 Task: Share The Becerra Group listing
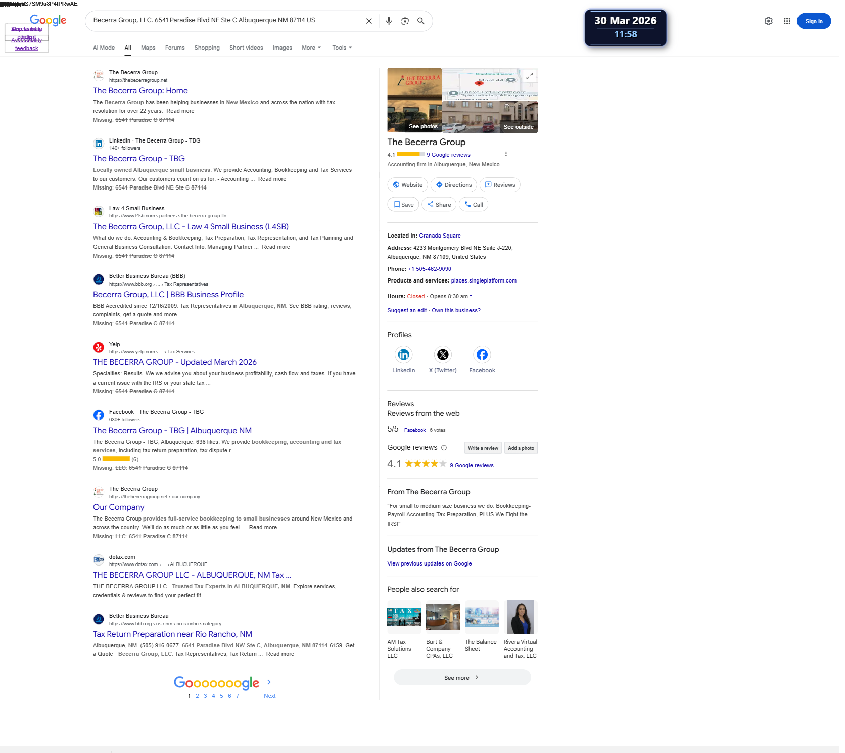click(439, 205)
